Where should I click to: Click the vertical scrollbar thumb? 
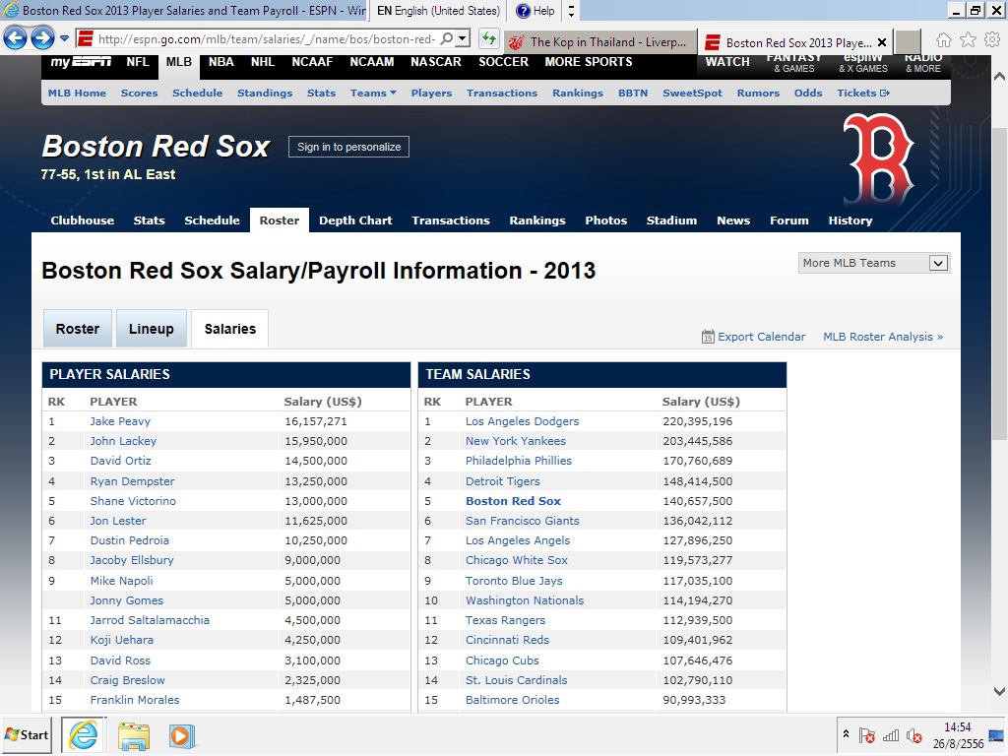(999, 283)
